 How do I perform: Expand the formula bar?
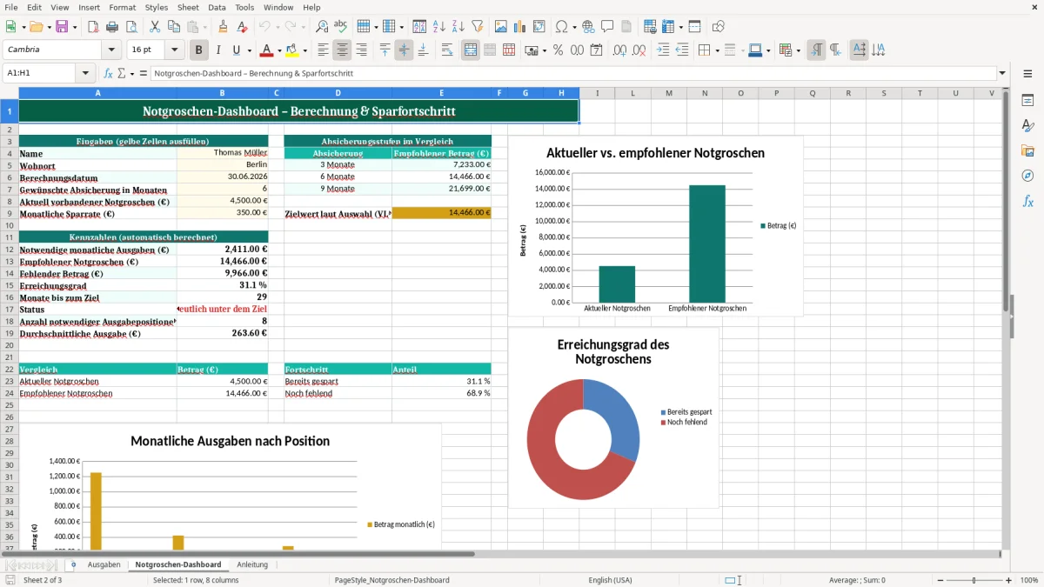(x=1002, y=74)
